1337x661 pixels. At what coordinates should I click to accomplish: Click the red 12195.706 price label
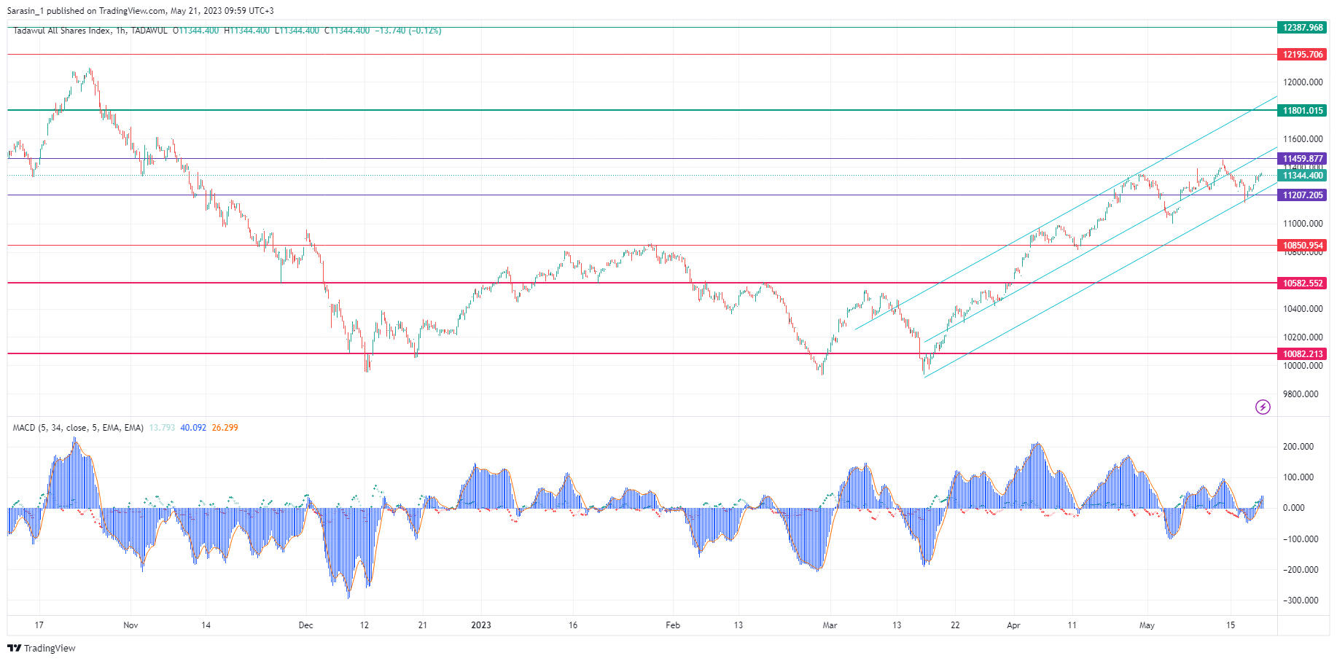click(x=1302, y=55)
